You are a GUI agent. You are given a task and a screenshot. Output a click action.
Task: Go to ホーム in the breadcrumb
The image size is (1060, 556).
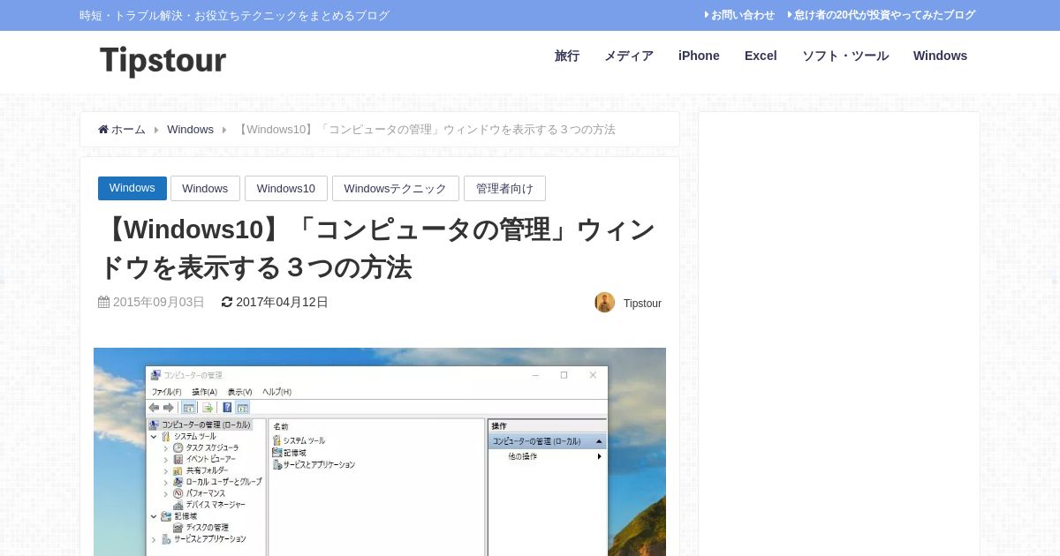click(128, 130)
